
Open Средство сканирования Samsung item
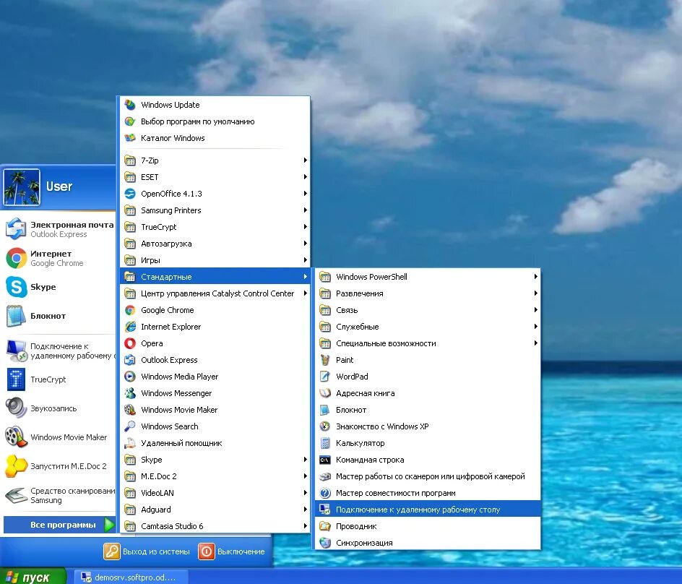59,495
